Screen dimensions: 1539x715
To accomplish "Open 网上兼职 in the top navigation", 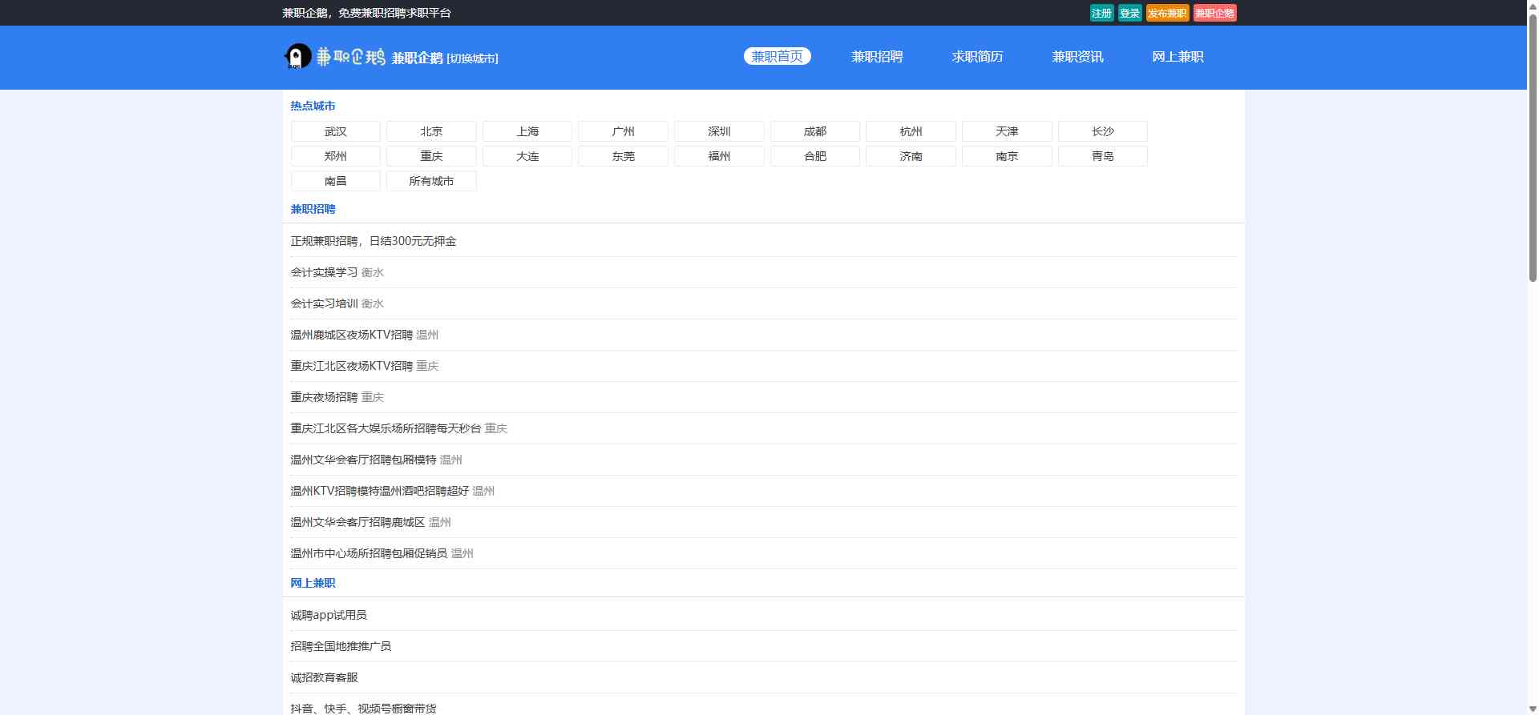I will click(x=1177, y=57).
